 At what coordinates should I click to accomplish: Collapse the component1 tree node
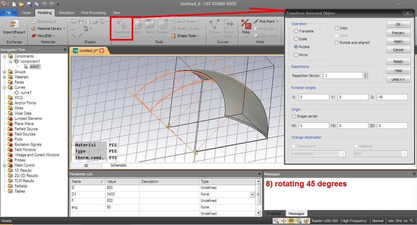(10, 61)
